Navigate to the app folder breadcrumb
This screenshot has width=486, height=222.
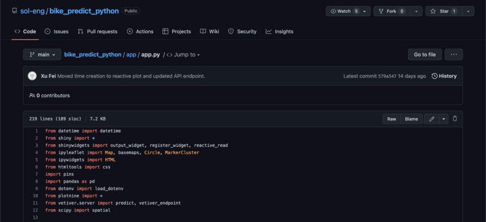(131, 54)
